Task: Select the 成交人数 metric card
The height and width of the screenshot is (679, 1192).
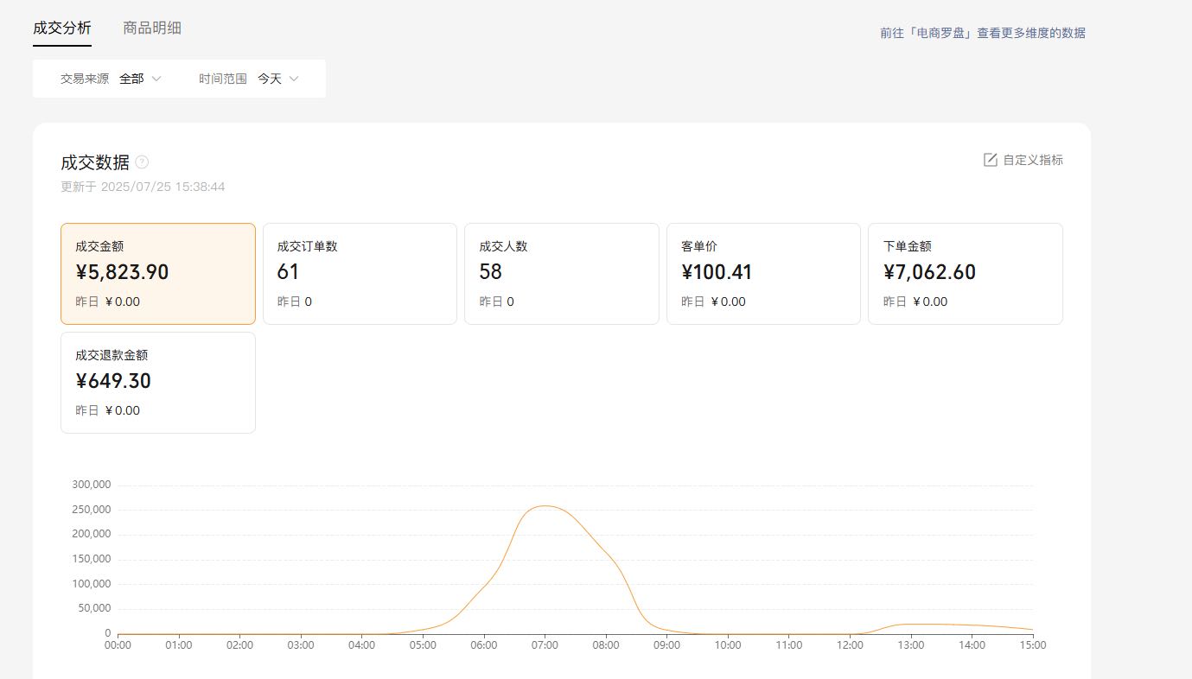Action: (562, 274)
